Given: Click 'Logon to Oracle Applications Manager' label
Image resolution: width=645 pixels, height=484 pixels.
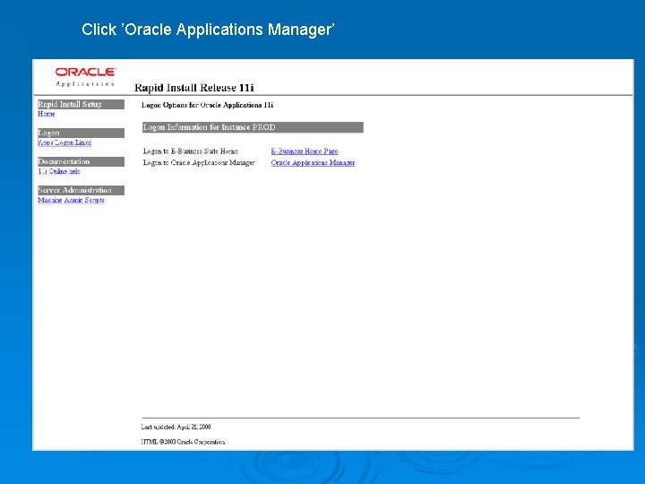Looking at the screenshot, I should 199,162.
